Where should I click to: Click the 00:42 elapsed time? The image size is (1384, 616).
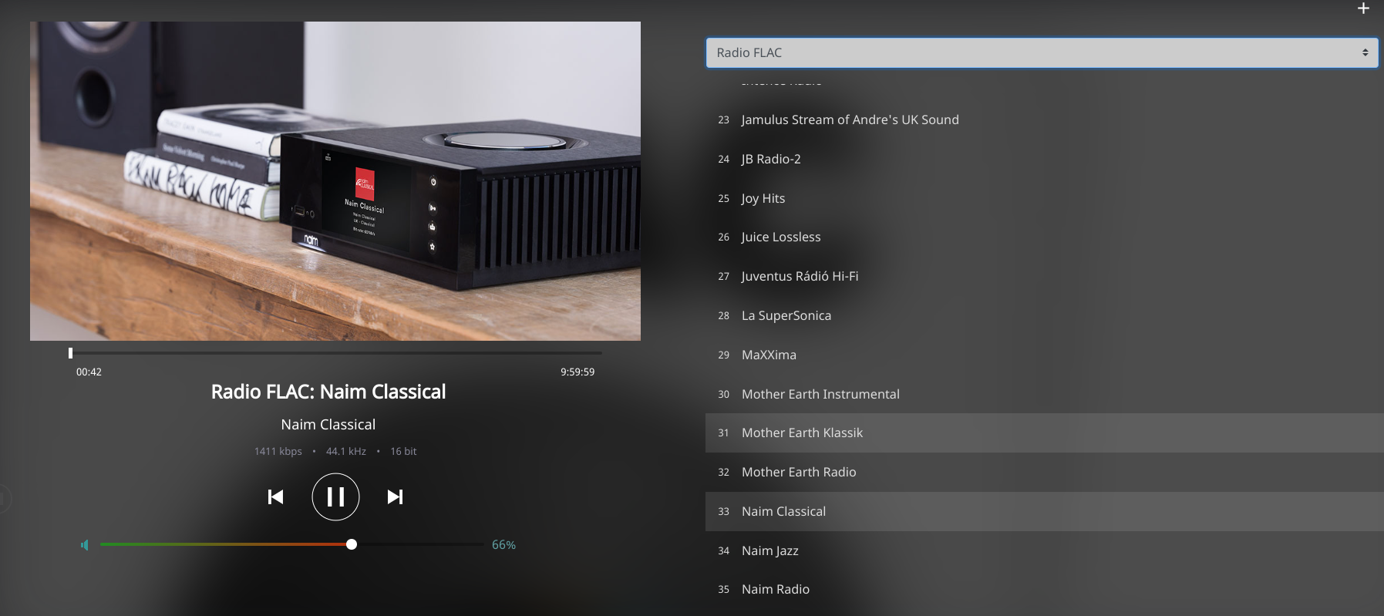(x=89, y=372)
